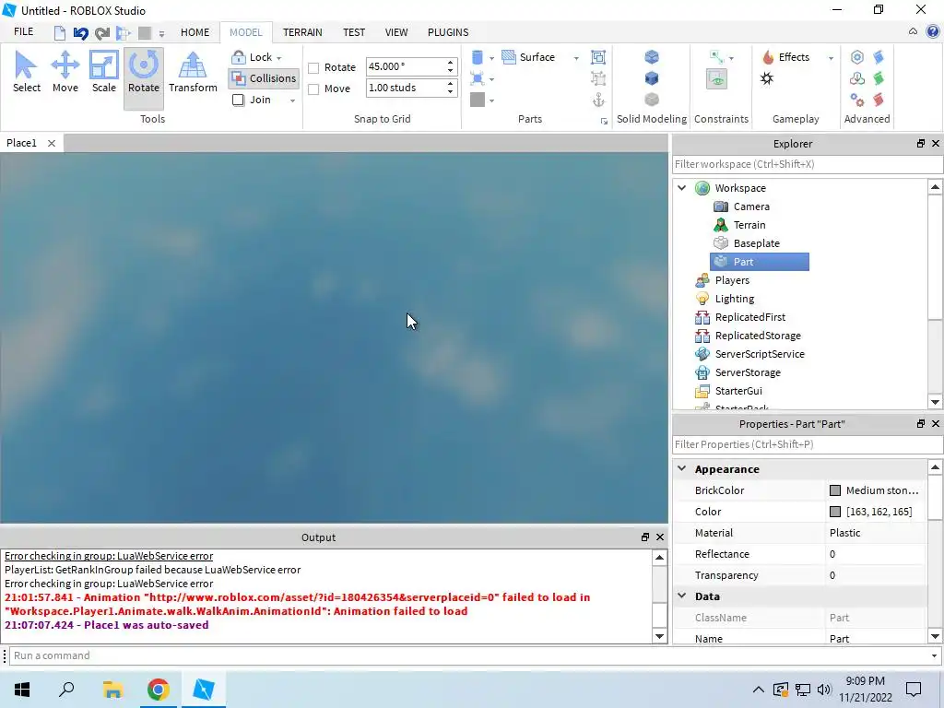Click the Undo arrow in quick access
The width and height of the screenshot is (944, 708).
point(80,32)
